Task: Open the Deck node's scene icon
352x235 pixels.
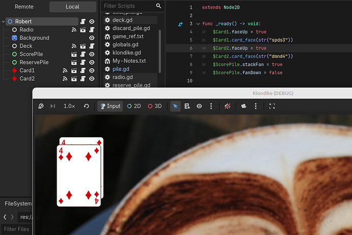Action: 83,46
